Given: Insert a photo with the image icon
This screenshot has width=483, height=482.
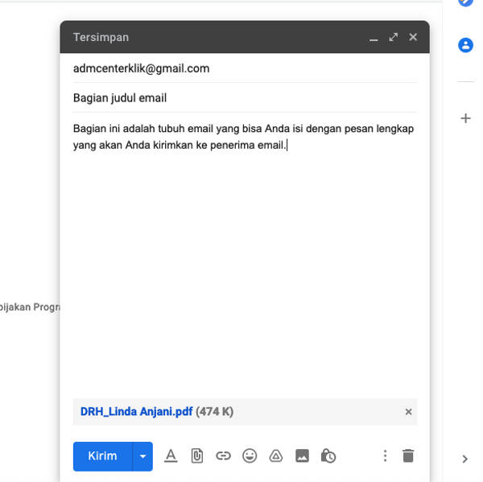Looking at the screenshot, I should tap(302, 456).
